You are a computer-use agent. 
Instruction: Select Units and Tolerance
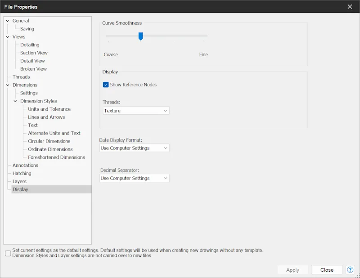point(49,109)
